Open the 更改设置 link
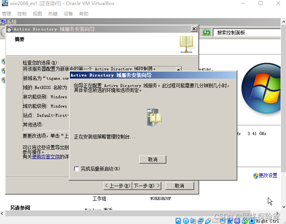 pyautogui.click(x=268, y=175)
